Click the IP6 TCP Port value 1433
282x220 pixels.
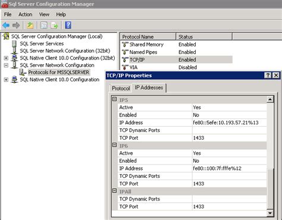tap(229, 184)
